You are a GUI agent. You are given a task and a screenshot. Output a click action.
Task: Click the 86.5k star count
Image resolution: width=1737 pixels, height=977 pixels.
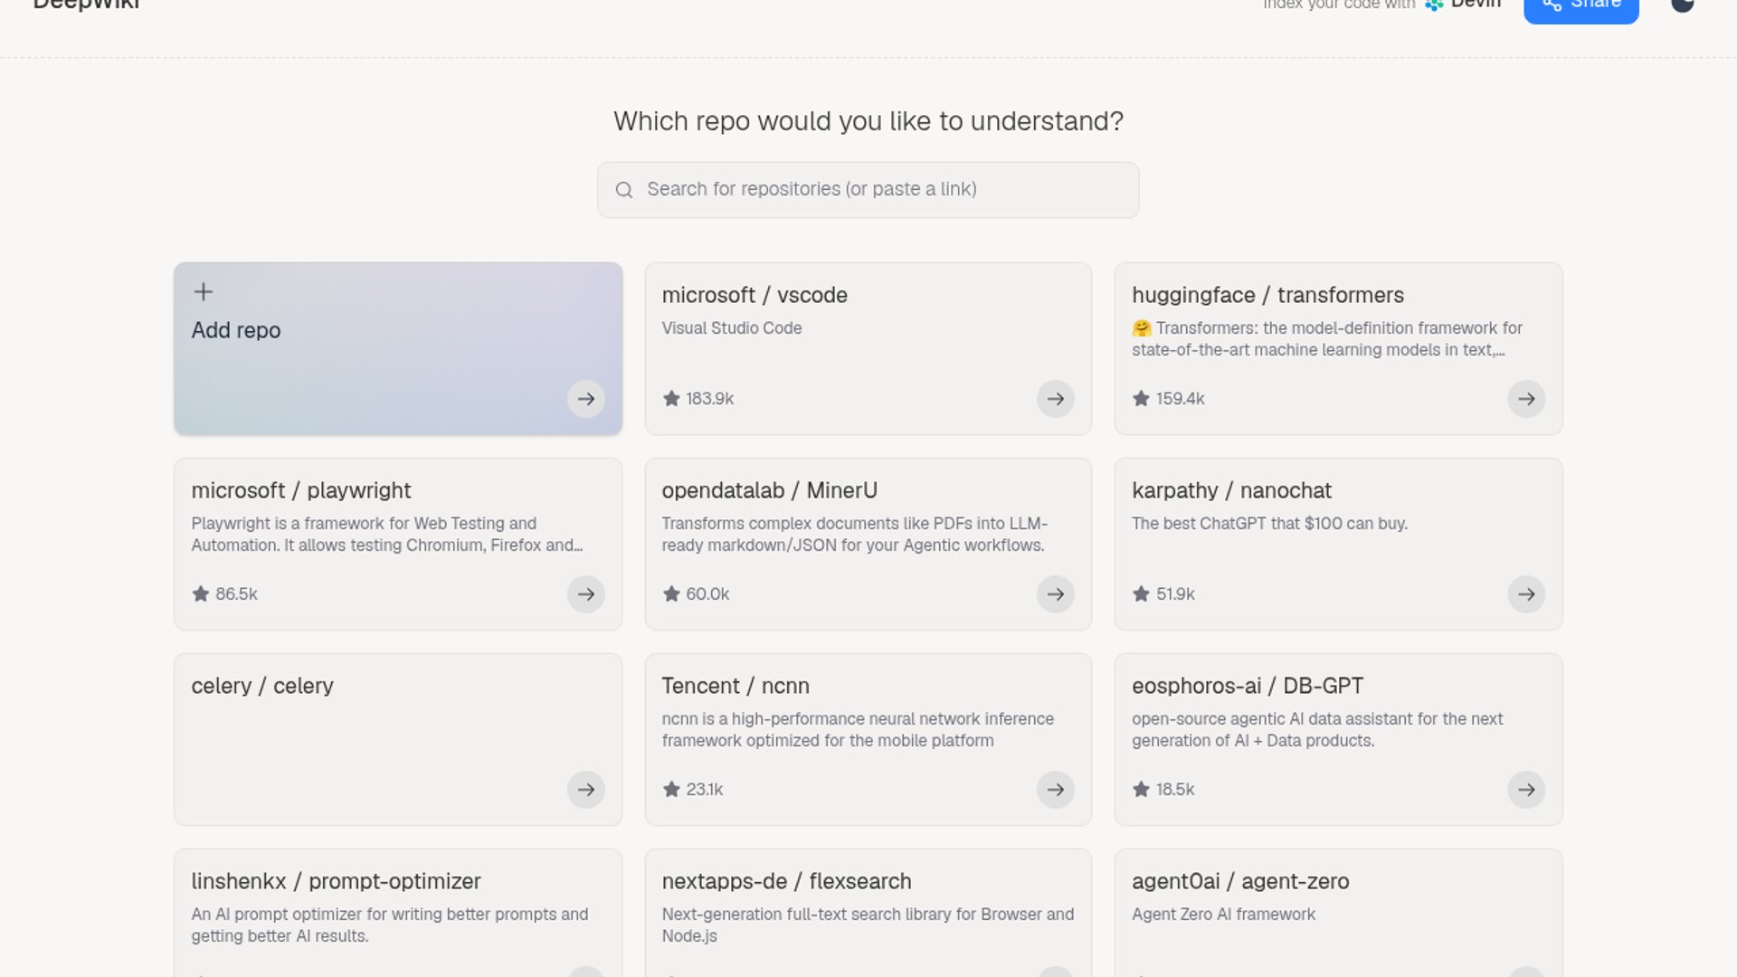[237, 594]
